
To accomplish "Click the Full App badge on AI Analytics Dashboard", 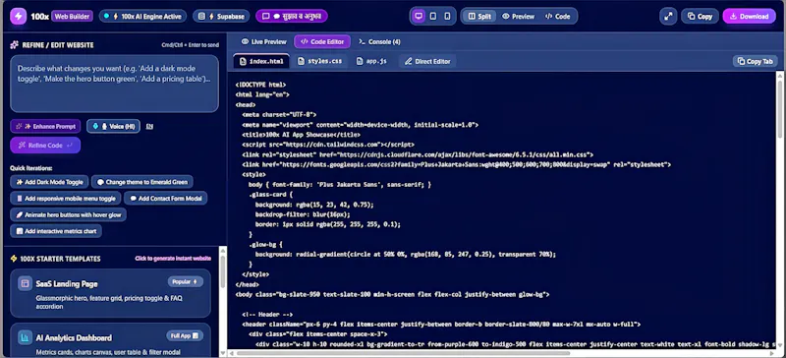I will point(185,335).
